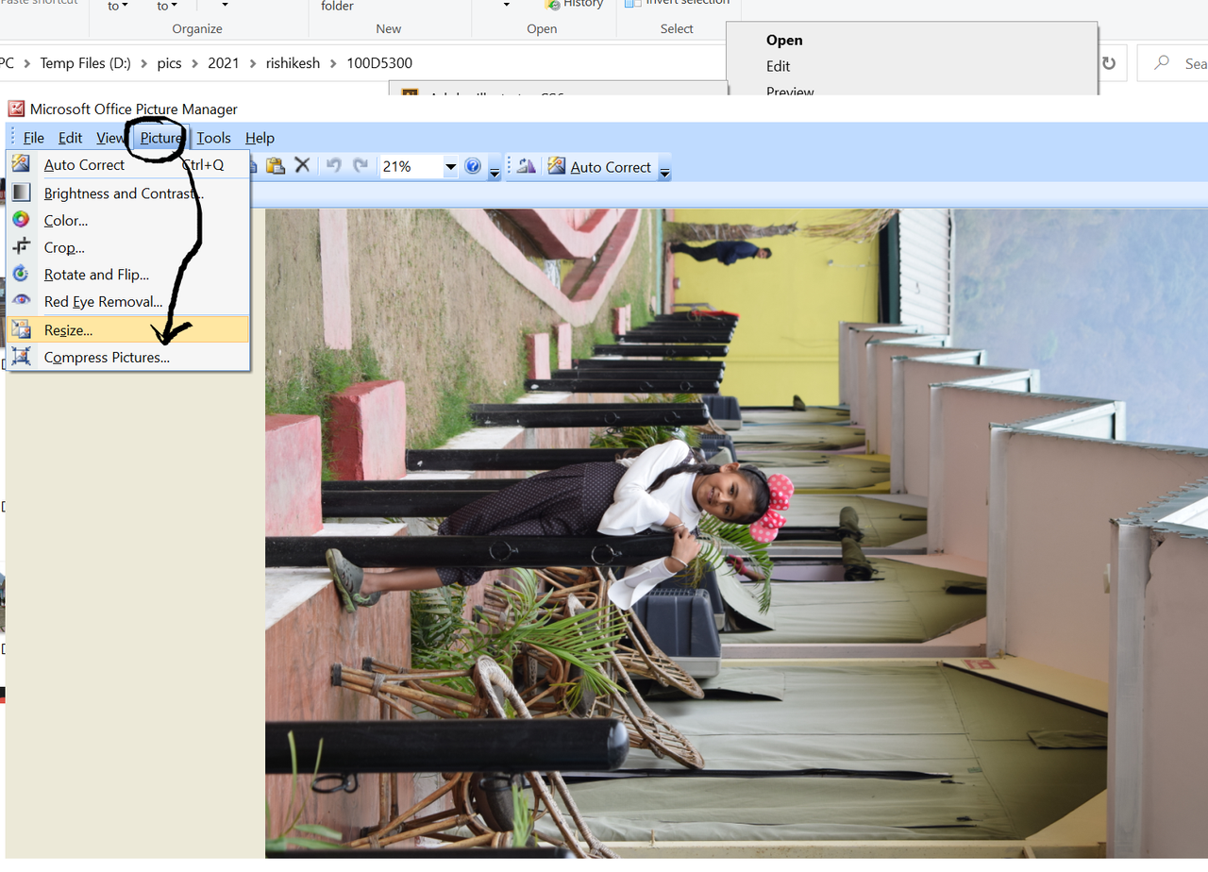Screen dimensions: 1208x872
Task: Click Open in the context menu
Action: (784, 40)
